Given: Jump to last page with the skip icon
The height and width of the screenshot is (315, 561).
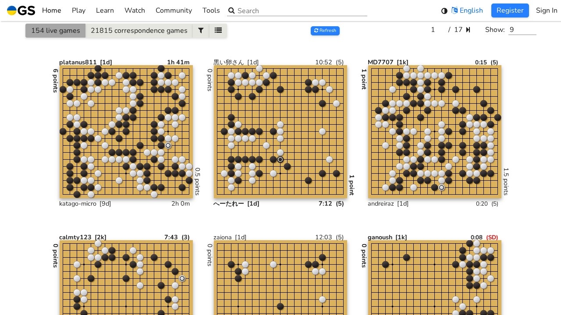Looking at the screenshot, I should (468, 30).
